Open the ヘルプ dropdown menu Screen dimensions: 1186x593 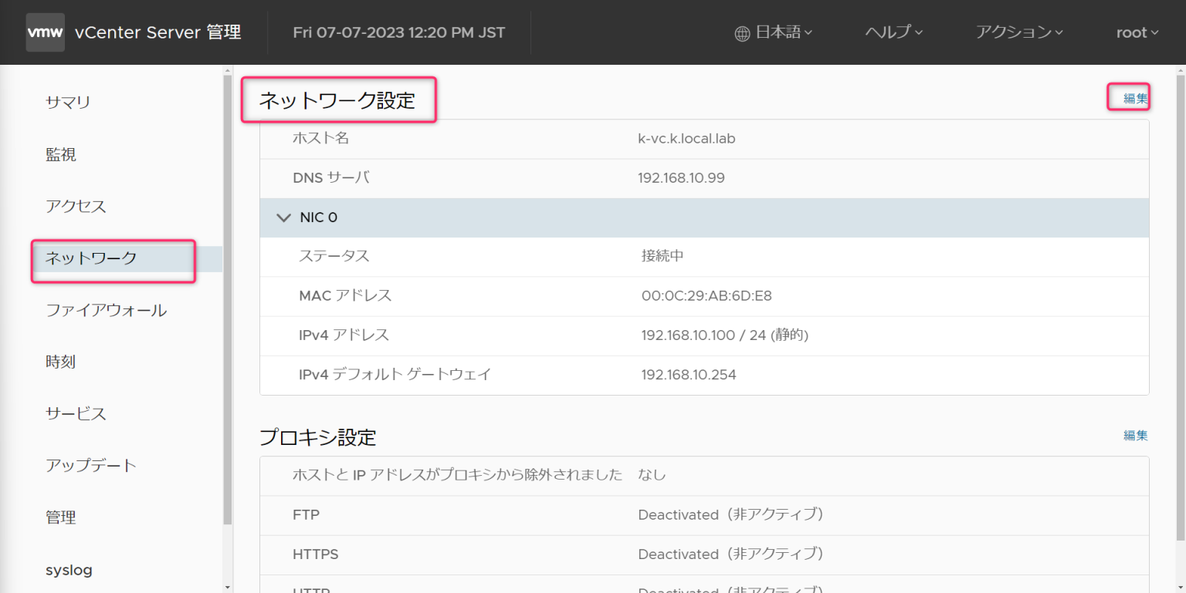pos(892,32)
